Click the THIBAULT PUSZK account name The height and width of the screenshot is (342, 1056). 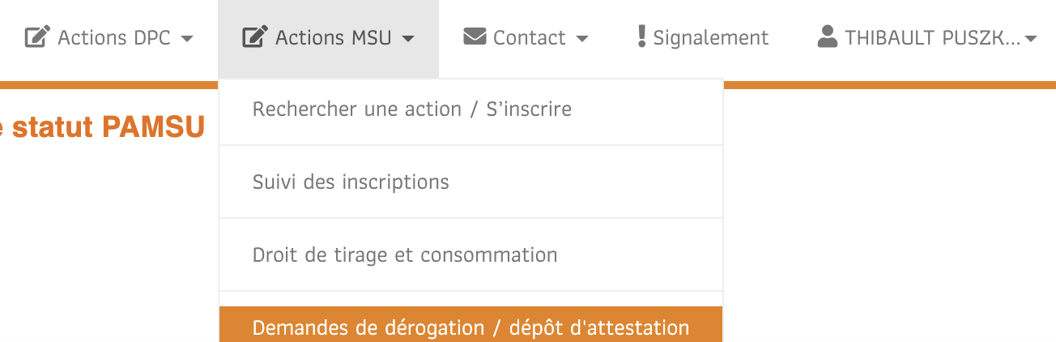click(x=933, y=37)
